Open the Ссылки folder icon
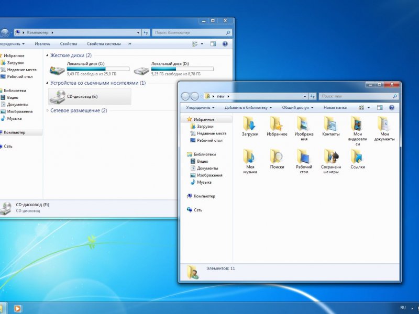This screenshot has width=419, height=314. click(x=357, y=156)
